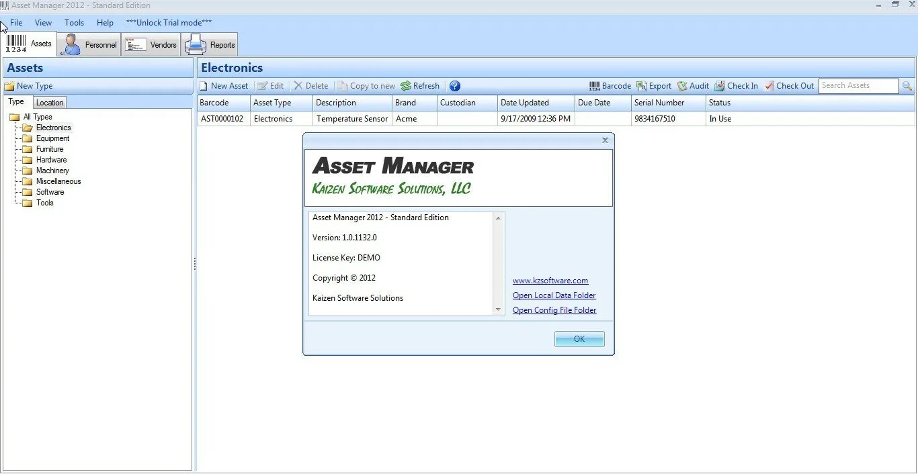Click the 9/17/2009 12:36 PM date cell
The height and width of the screenshot is (474, 918).
pyautogui.click(x=536, y=119)
